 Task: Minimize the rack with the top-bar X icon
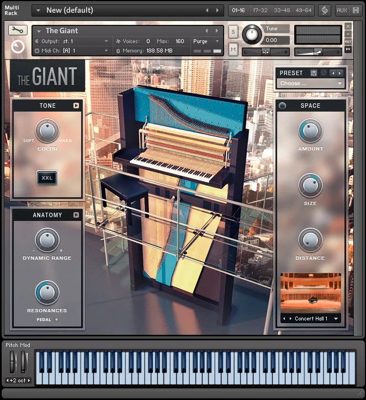click(356, 10)
